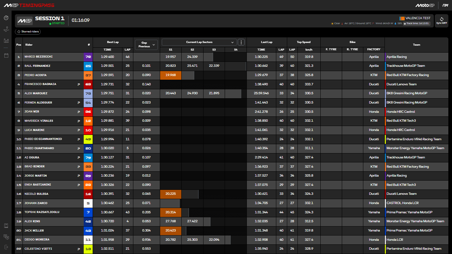452x254 pixels.
Task: Open the timing stopwatch panel in sidebar
Action: (x=6, y=18)
